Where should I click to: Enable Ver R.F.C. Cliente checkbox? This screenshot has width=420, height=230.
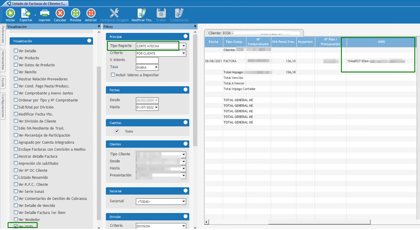coord(16,184)
